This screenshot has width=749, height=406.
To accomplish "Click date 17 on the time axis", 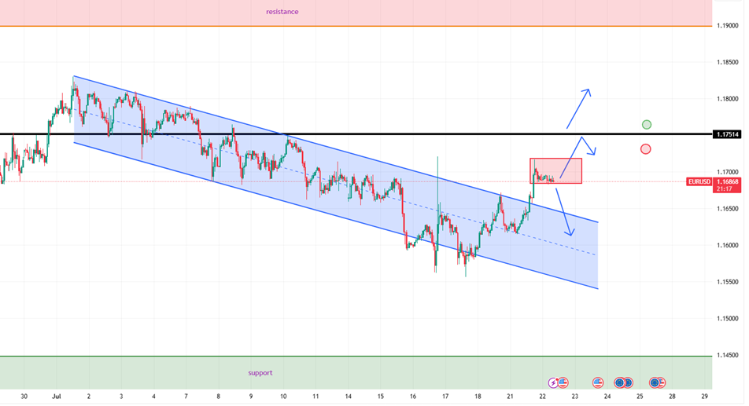I will point(445,397).
